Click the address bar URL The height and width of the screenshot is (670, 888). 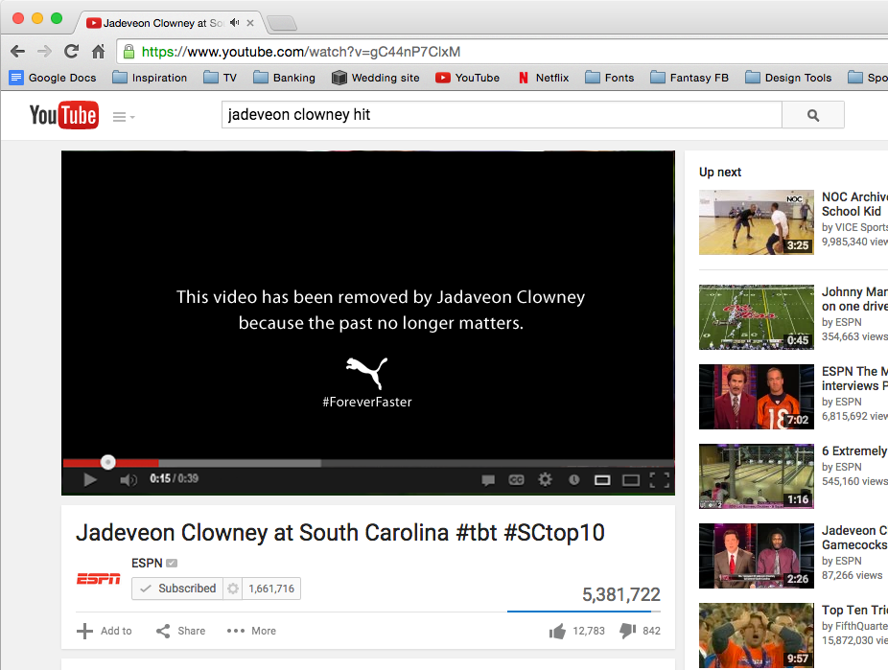point(301,52)
